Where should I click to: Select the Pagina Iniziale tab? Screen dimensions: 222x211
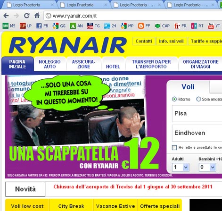[x=17, y=64]
